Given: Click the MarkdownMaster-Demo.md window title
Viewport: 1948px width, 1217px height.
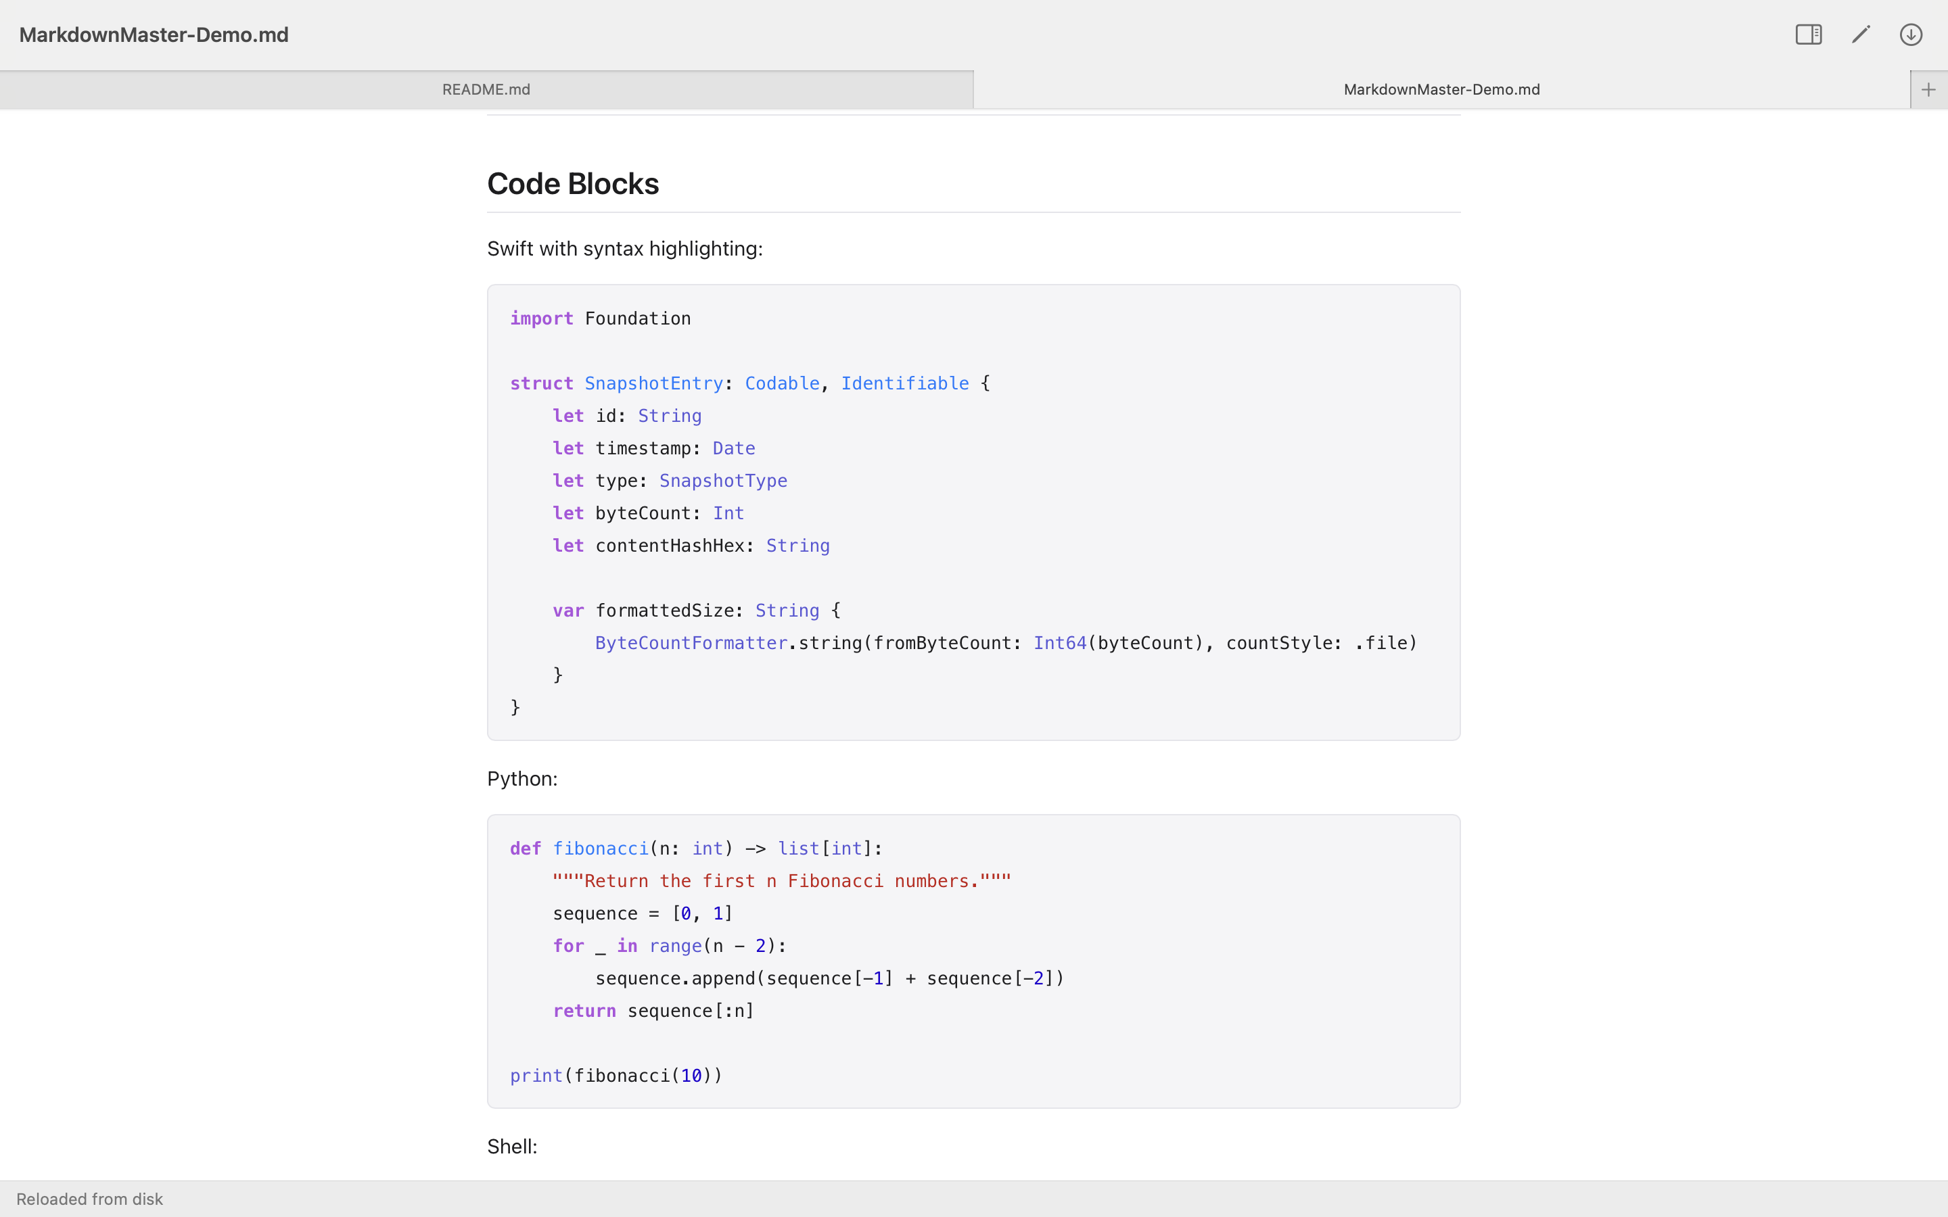Looking at the screenshot, I should [x=154, y=34].
